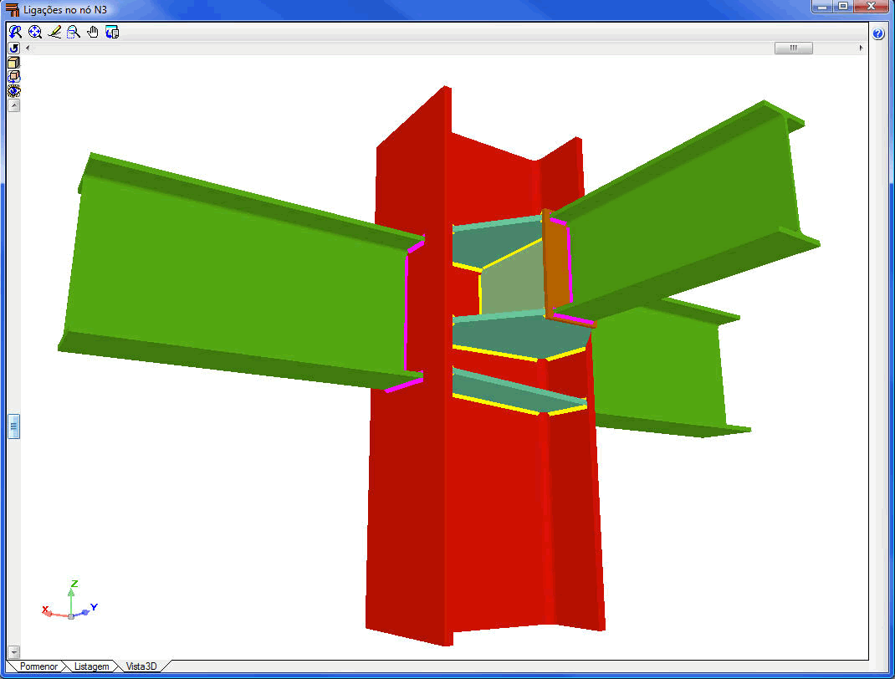The height and width of the screenshot is (679, 895).
Task: Click the vertical scrollbar up arrow
Action: pos(14,105)
